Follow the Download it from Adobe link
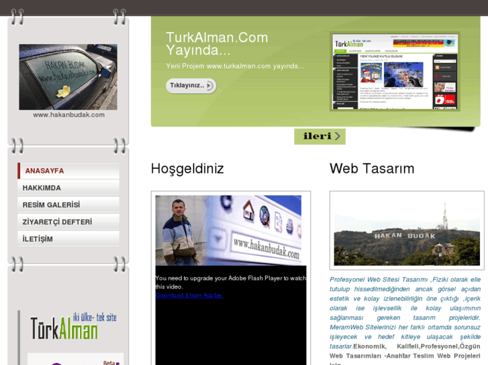 tap(189, 295)
